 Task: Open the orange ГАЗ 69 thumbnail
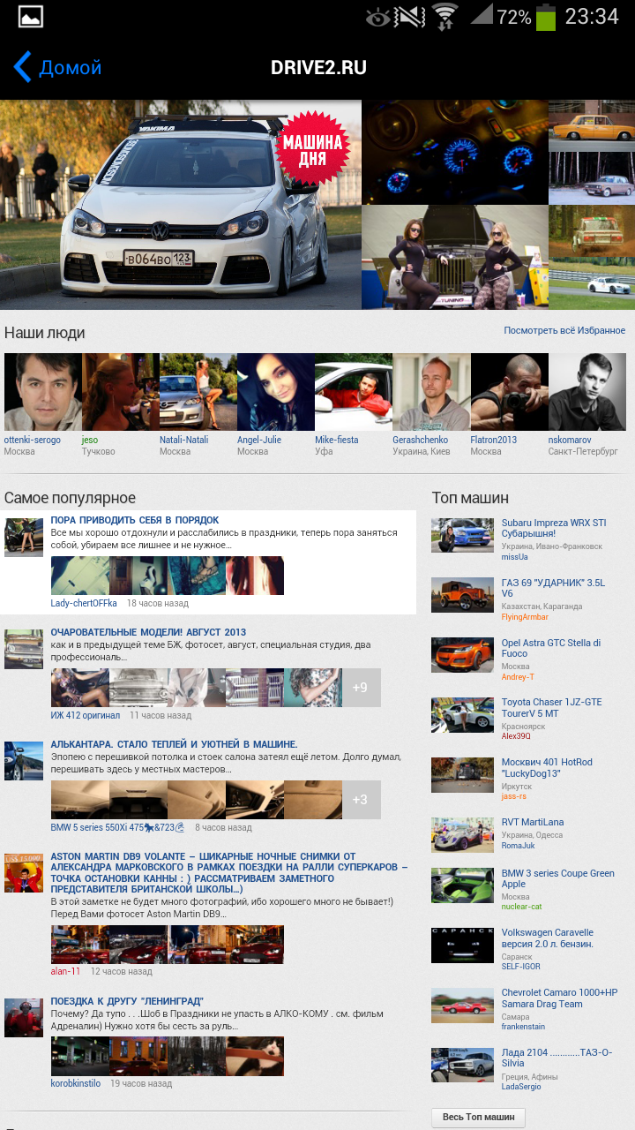[462, 595]
